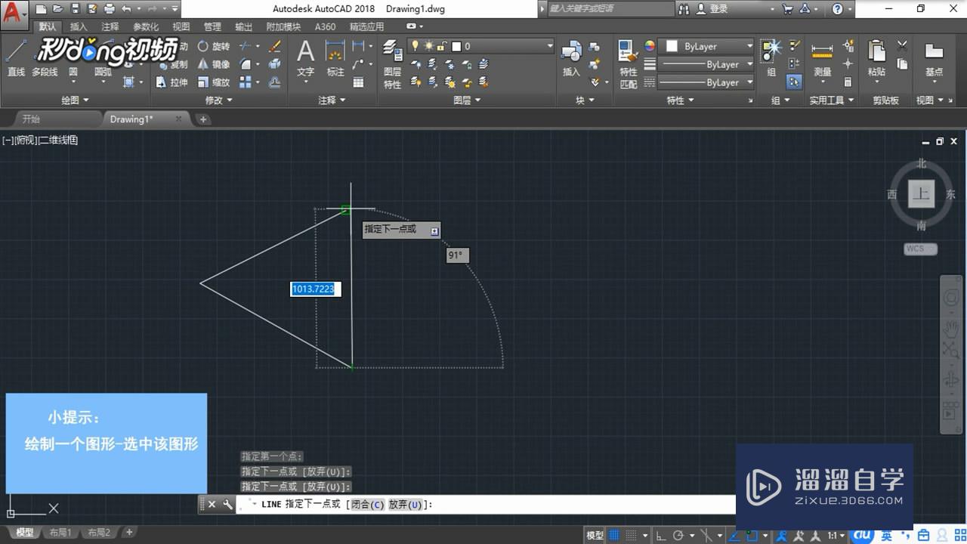Switch to the 布局1 layout tab
This screenshot has height=544, width=967.
pos(60,533)
